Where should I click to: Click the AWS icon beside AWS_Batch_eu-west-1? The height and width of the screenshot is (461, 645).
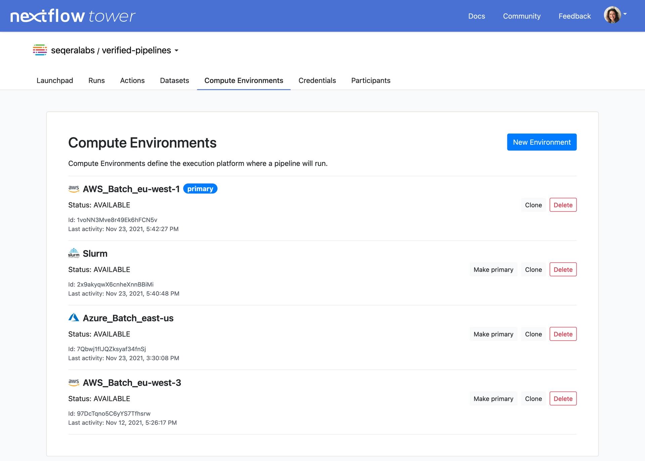(x=74, y=189)
